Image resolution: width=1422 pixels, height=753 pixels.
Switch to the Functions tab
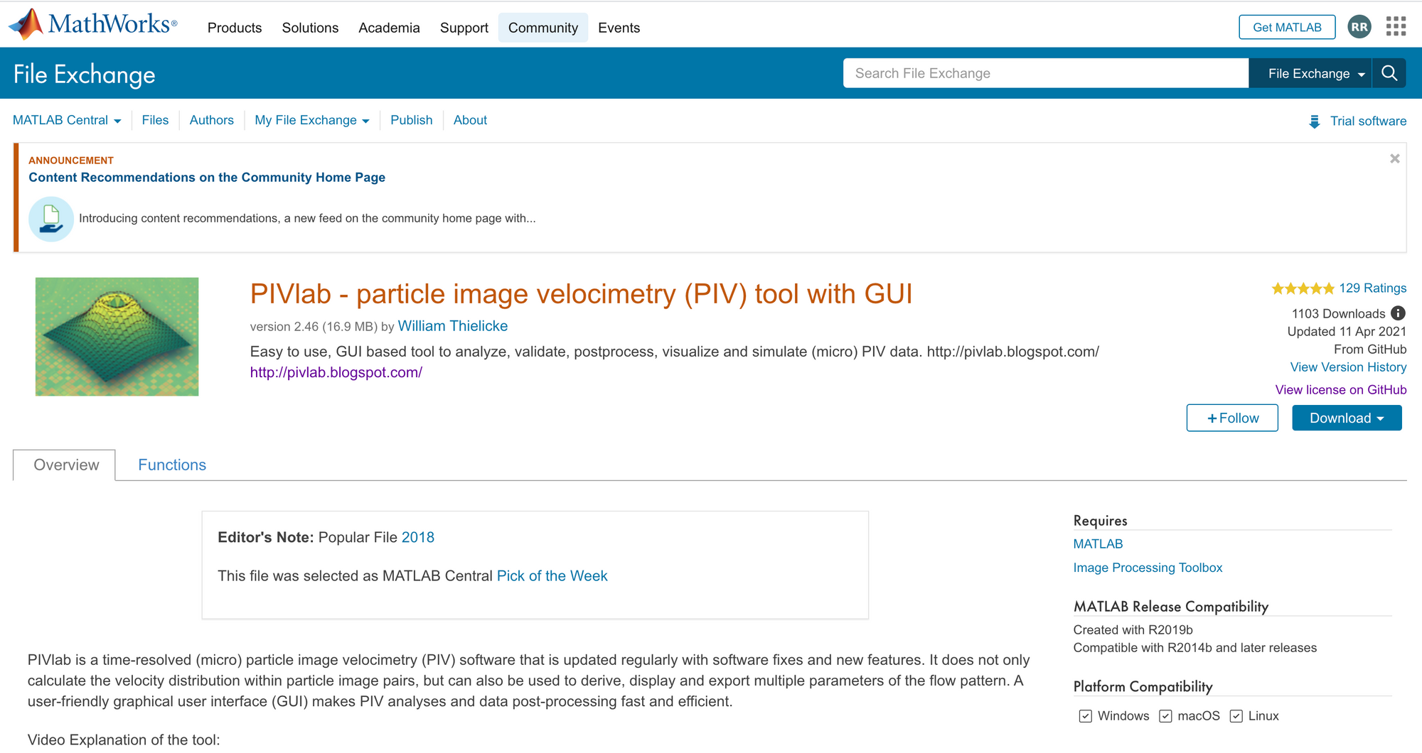(x=172, y=465)
